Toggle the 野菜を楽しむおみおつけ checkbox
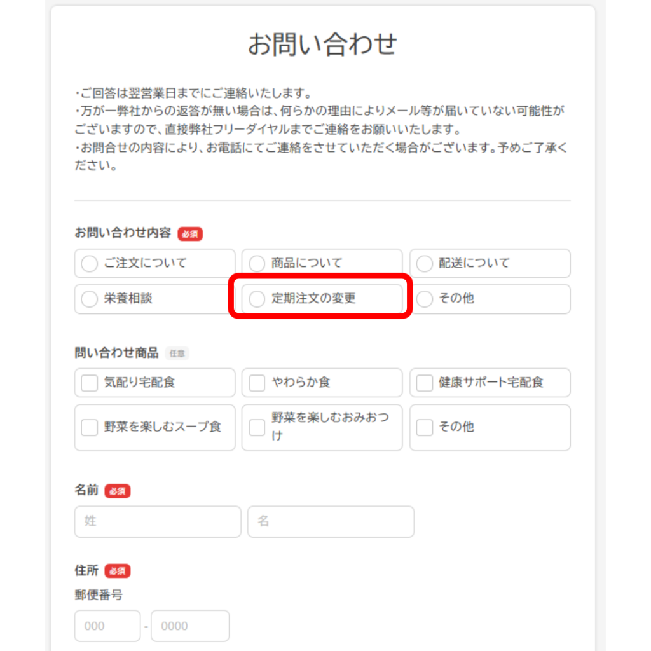 (x=257, y=427)
